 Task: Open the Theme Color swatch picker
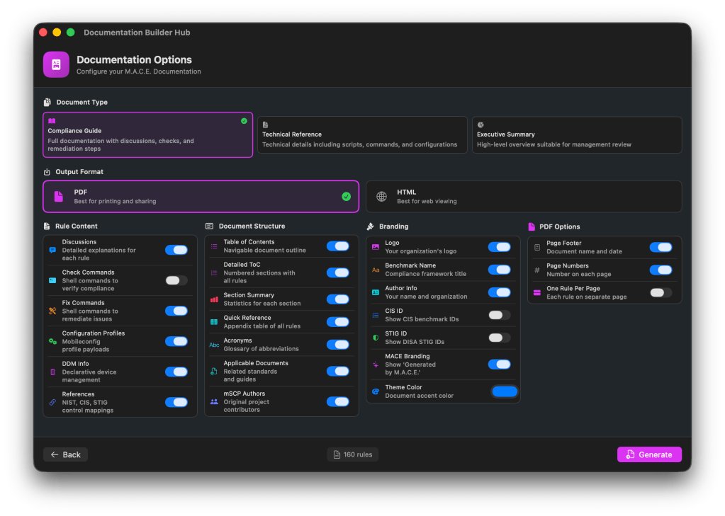(504, 391)
